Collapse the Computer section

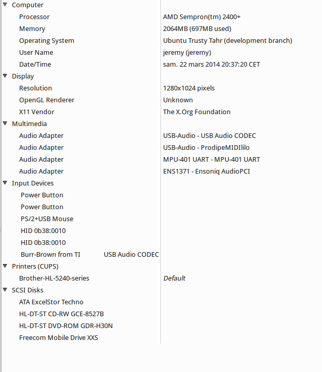click(5, 5)
